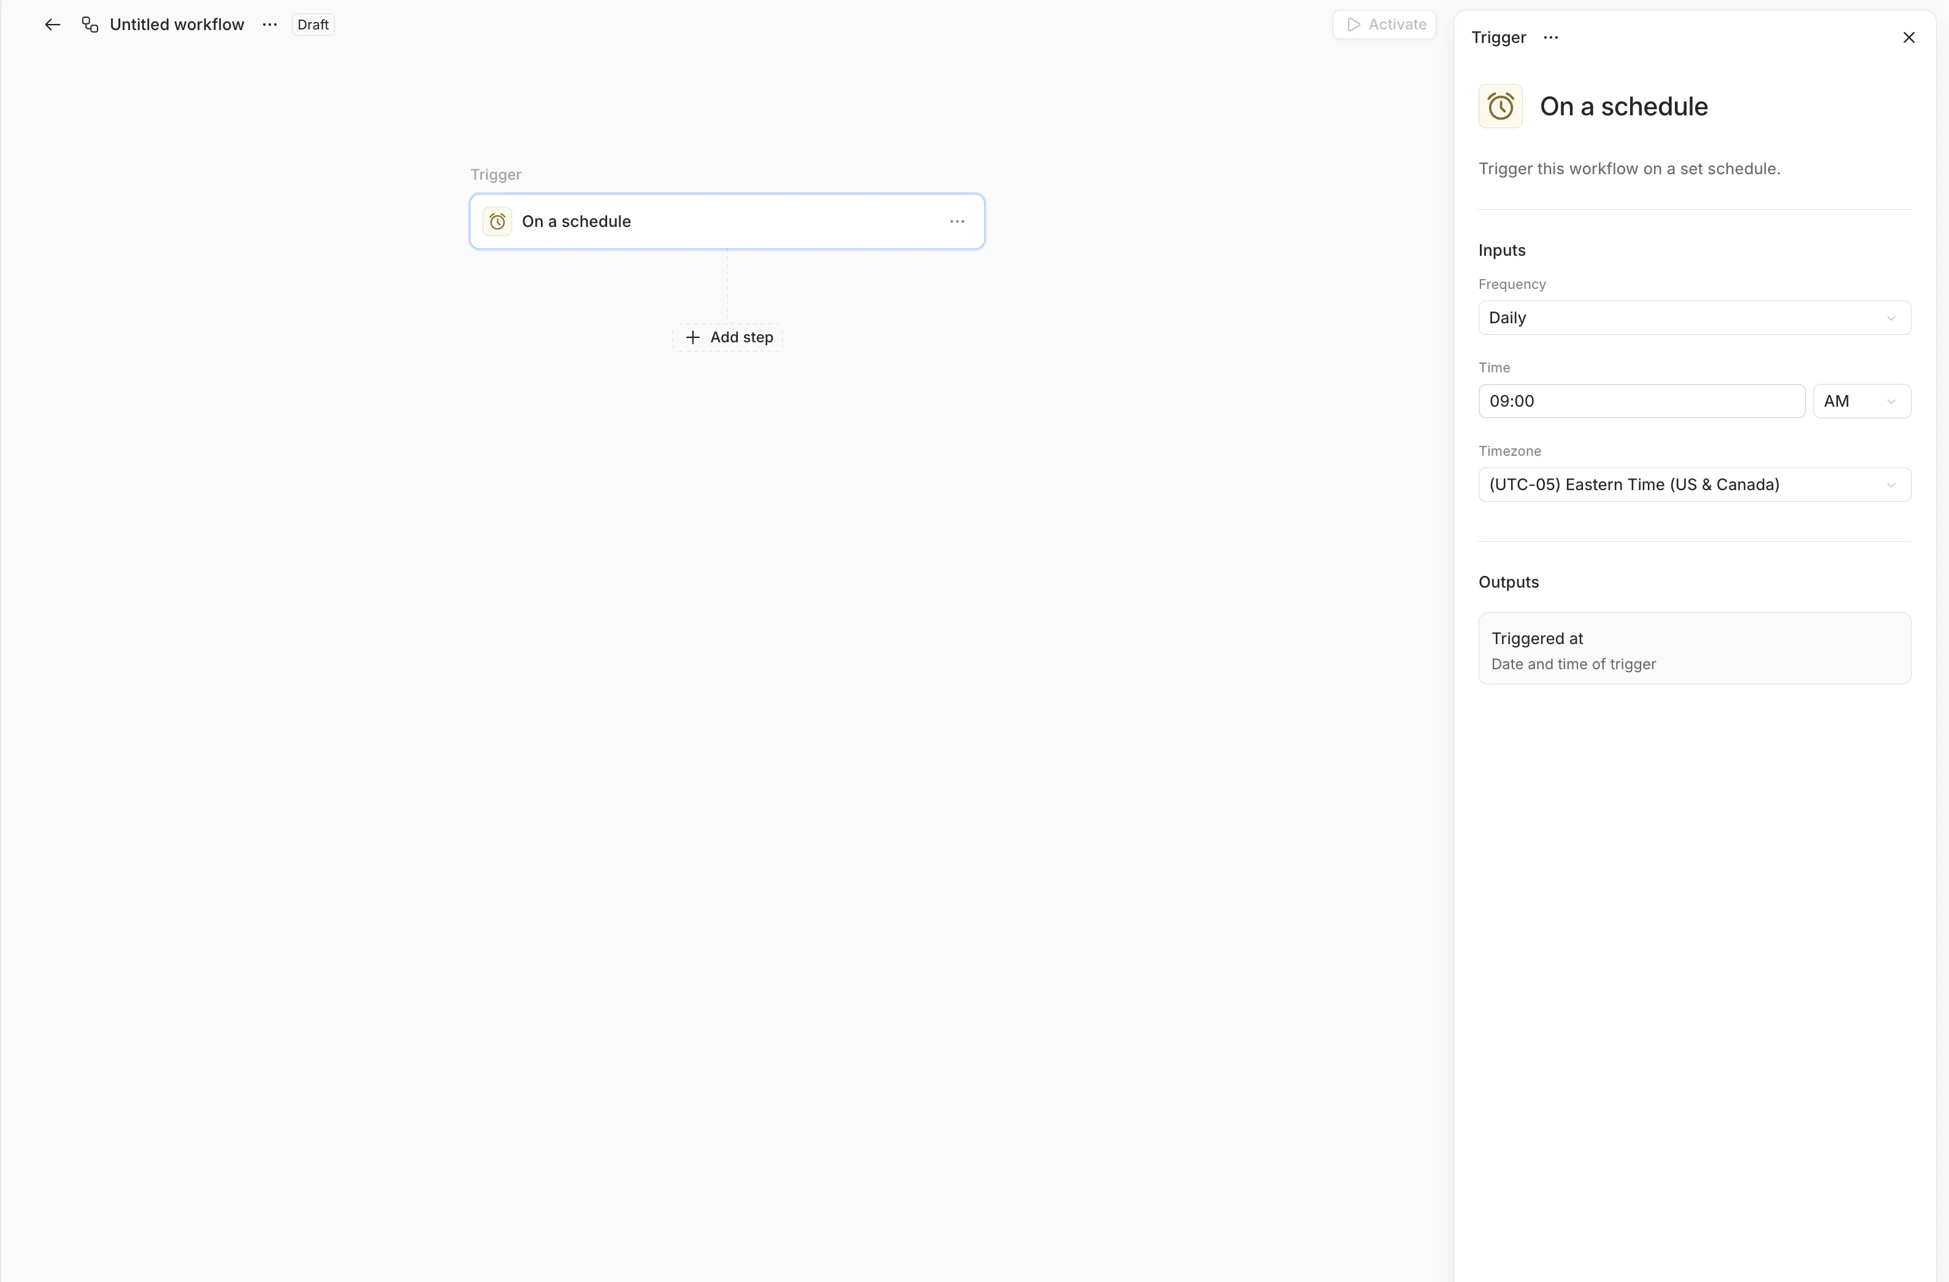Click the back arrow icon
The image size is (1949, 1282).
52,25
